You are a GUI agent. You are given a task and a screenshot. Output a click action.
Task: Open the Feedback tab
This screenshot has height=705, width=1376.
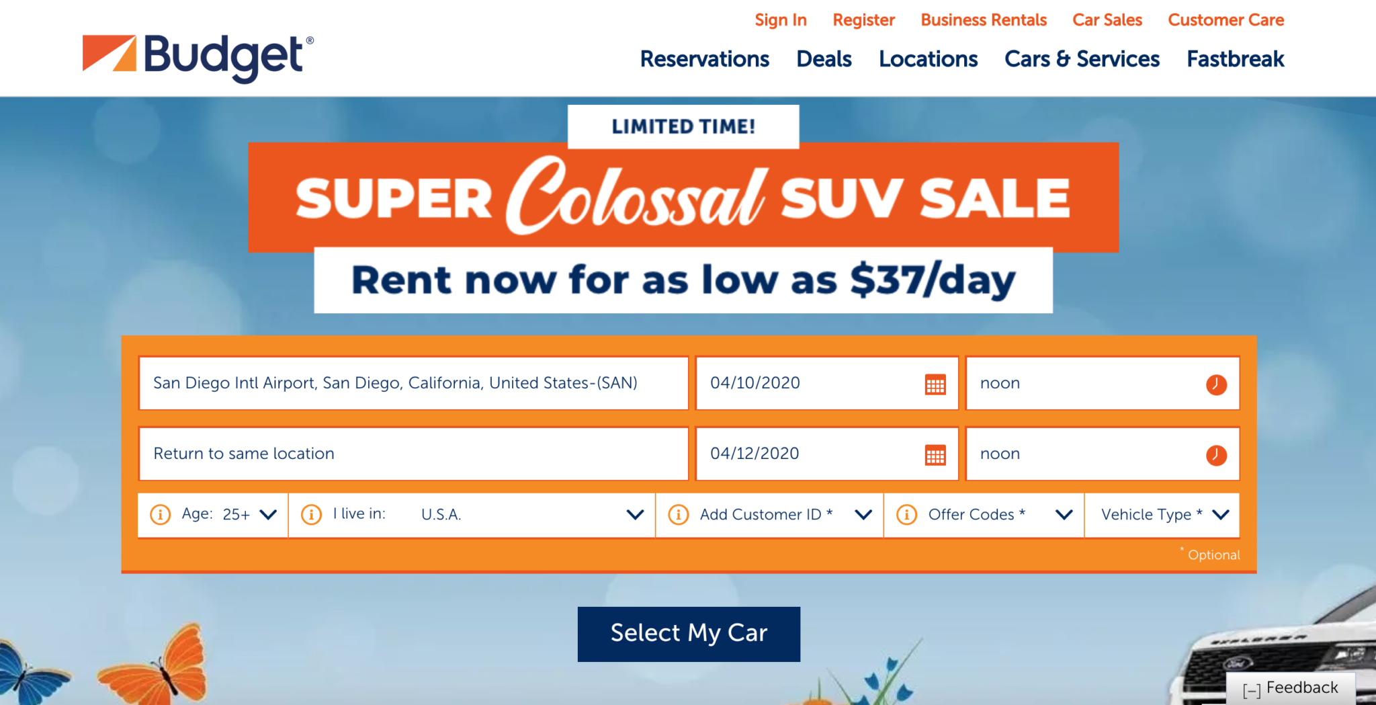[1291, 688]
